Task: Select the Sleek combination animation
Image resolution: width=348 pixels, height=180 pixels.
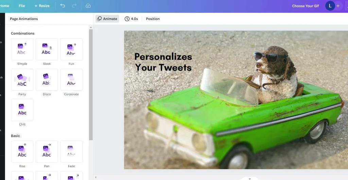Action: click(x=47, y=49)
